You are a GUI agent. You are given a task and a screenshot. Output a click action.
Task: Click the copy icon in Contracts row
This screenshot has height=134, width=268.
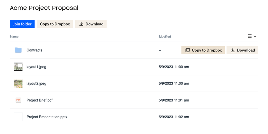[x=187, y=50]
